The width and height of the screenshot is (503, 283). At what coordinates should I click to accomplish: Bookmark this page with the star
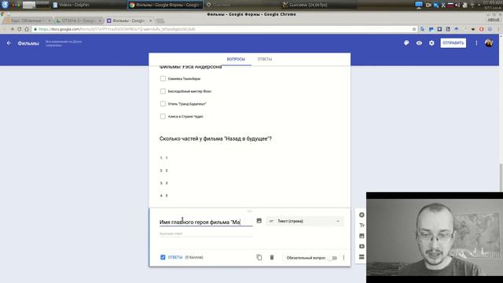pyautogui.click(x=414, y=29)
